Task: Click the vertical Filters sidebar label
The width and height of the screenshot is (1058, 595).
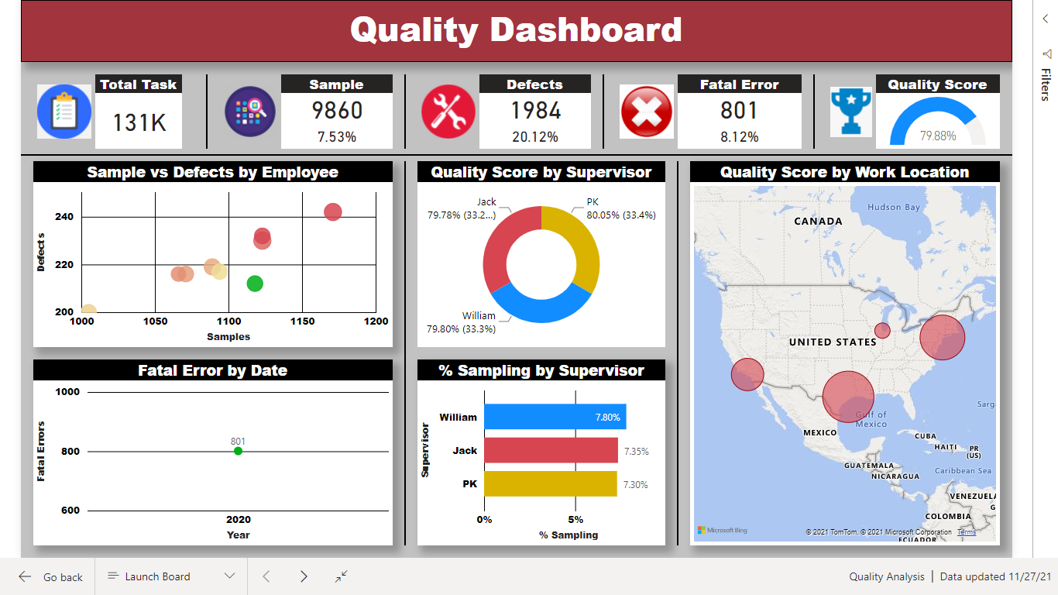Action: [1046, 81]
